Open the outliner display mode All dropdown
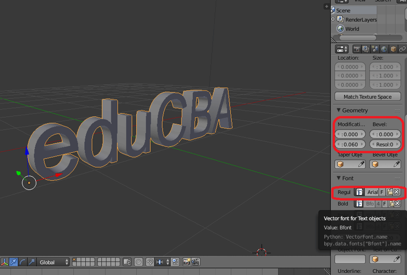This screenshot has width=407, height=275. (x=402, y=1)
